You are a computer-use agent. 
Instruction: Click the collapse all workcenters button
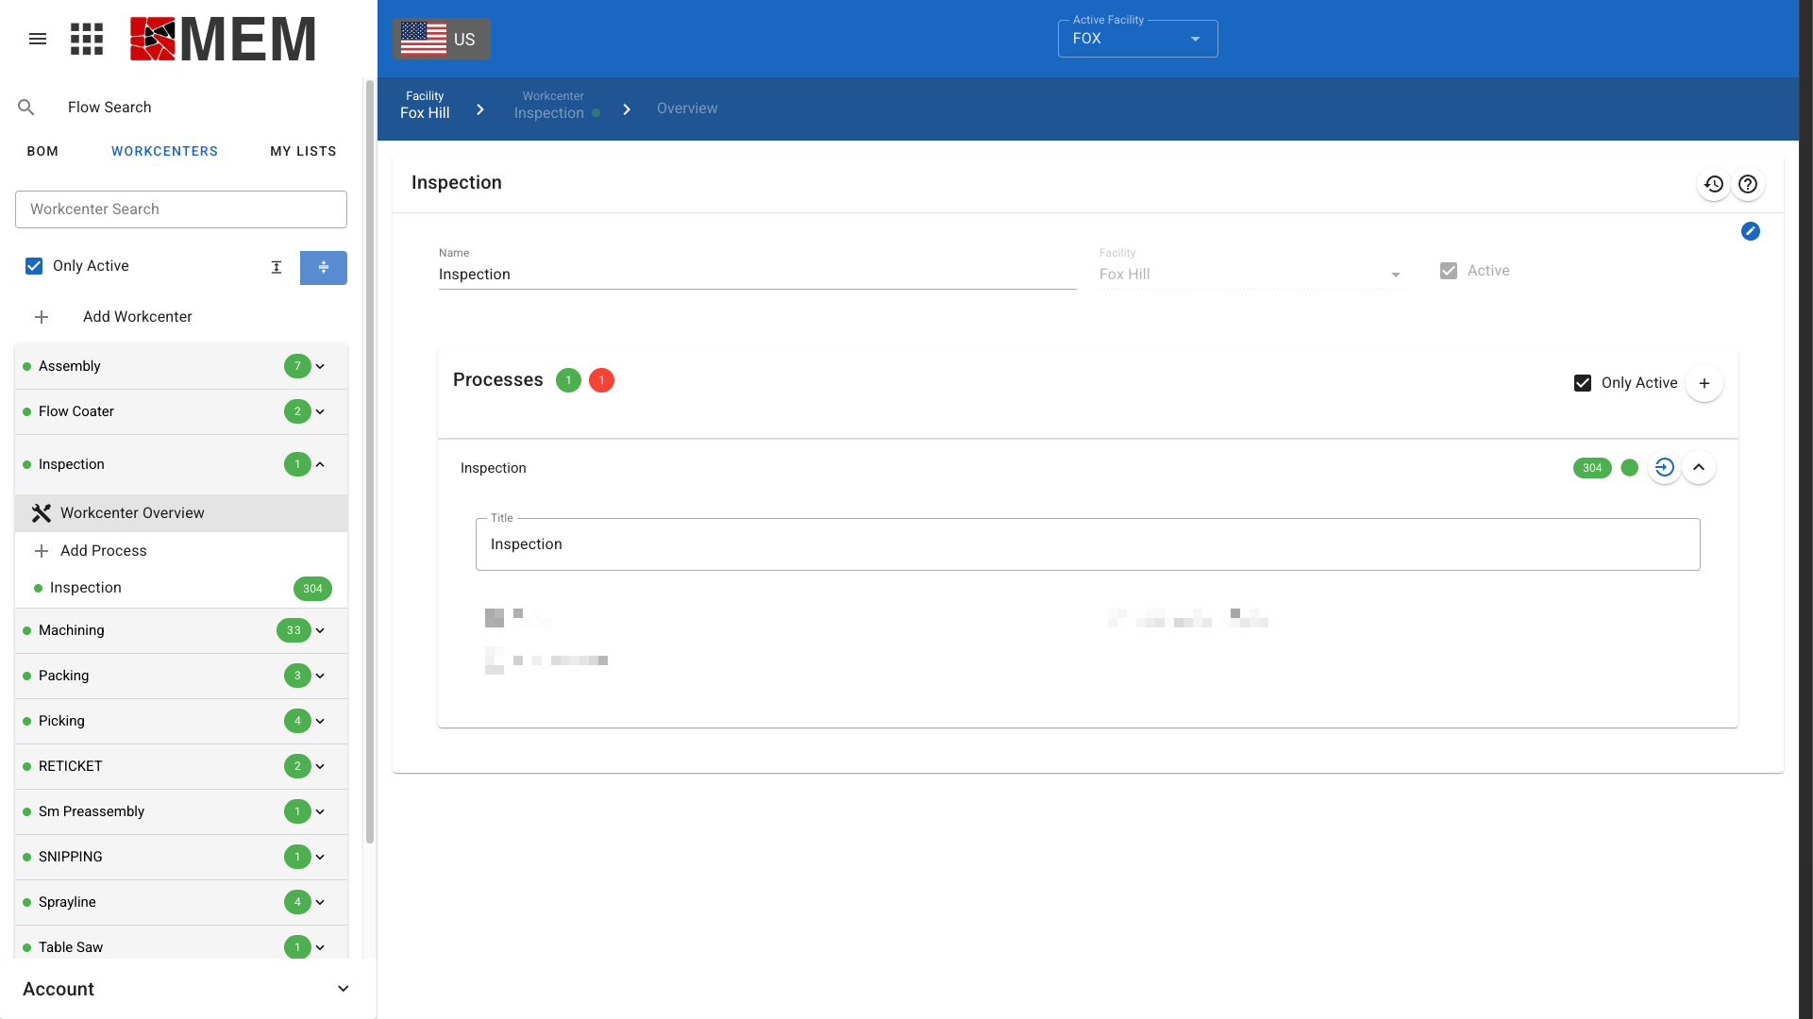323,267
